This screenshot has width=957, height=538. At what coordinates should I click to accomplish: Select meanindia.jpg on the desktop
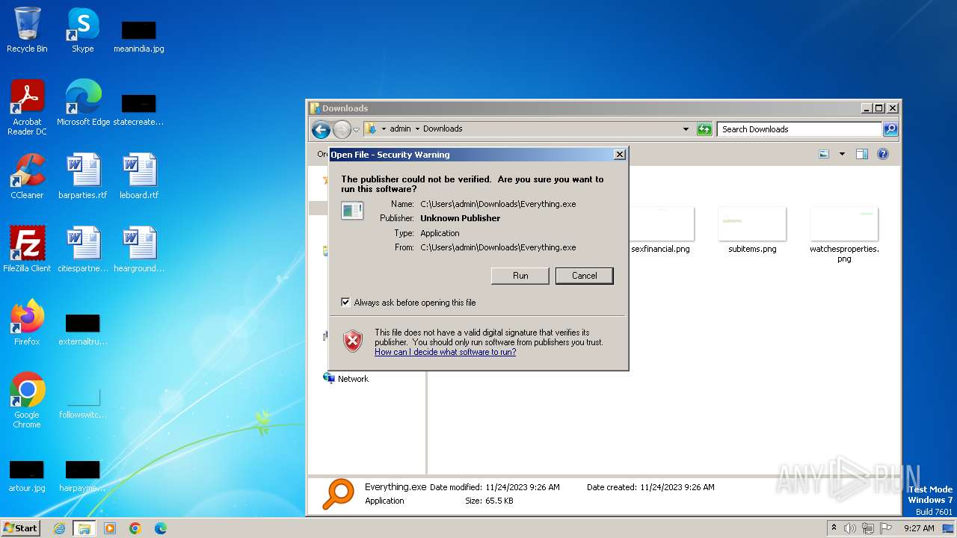pyautogui.click(x=138, y=36)
